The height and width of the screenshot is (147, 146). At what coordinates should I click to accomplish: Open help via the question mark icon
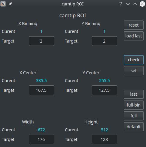click(x=121, y=4)
